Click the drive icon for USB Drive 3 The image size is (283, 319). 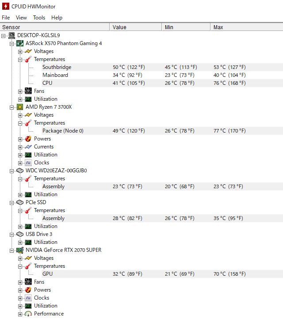click(x=20, y=234)
